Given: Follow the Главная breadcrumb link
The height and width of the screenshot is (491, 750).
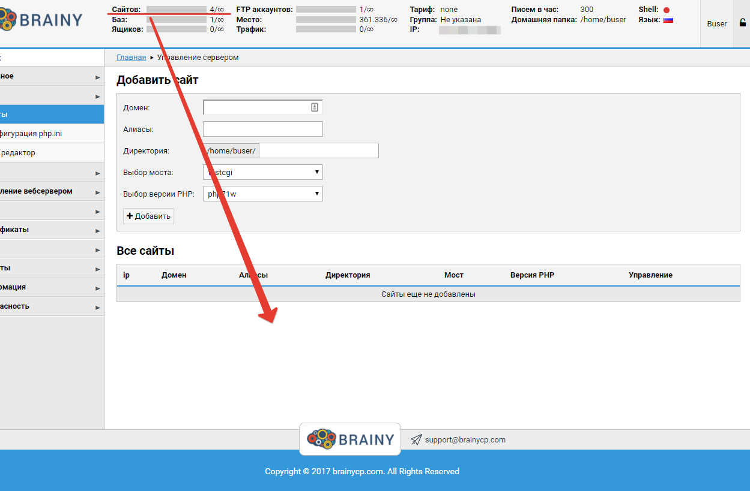Looking at the screenshot, I should pyautogui.click(x=131, y=58).
